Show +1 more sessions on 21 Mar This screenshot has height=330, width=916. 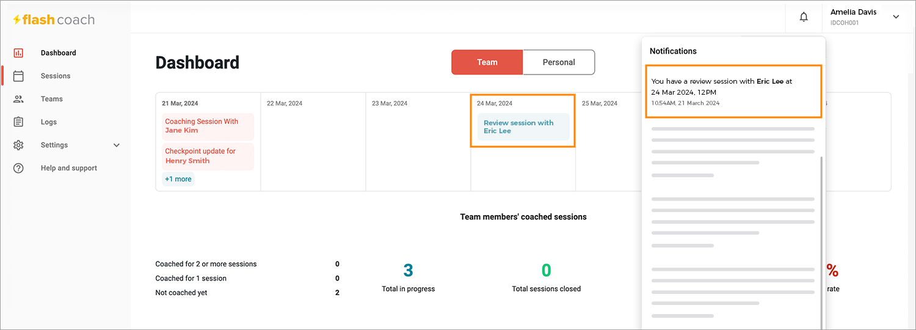(x=178, y=179)
